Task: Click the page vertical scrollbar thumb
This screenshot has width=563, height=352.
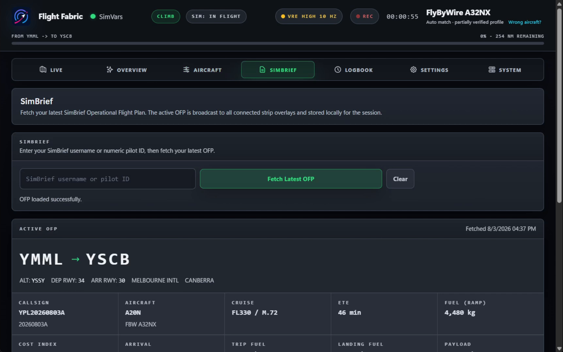Action: coord(559,106)
